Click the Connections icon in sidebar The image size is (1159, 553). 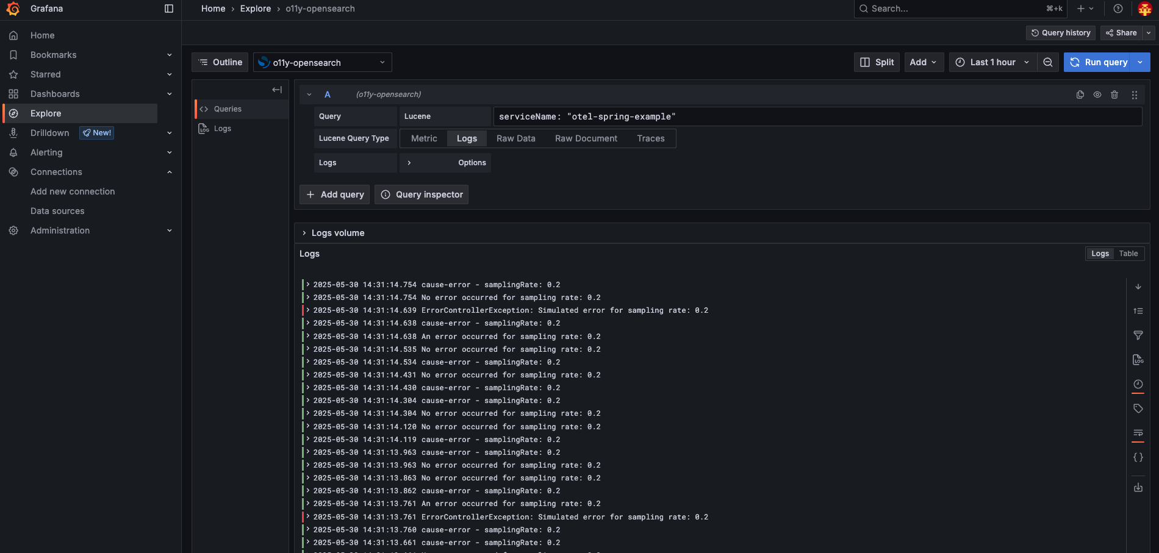point(13,172)
